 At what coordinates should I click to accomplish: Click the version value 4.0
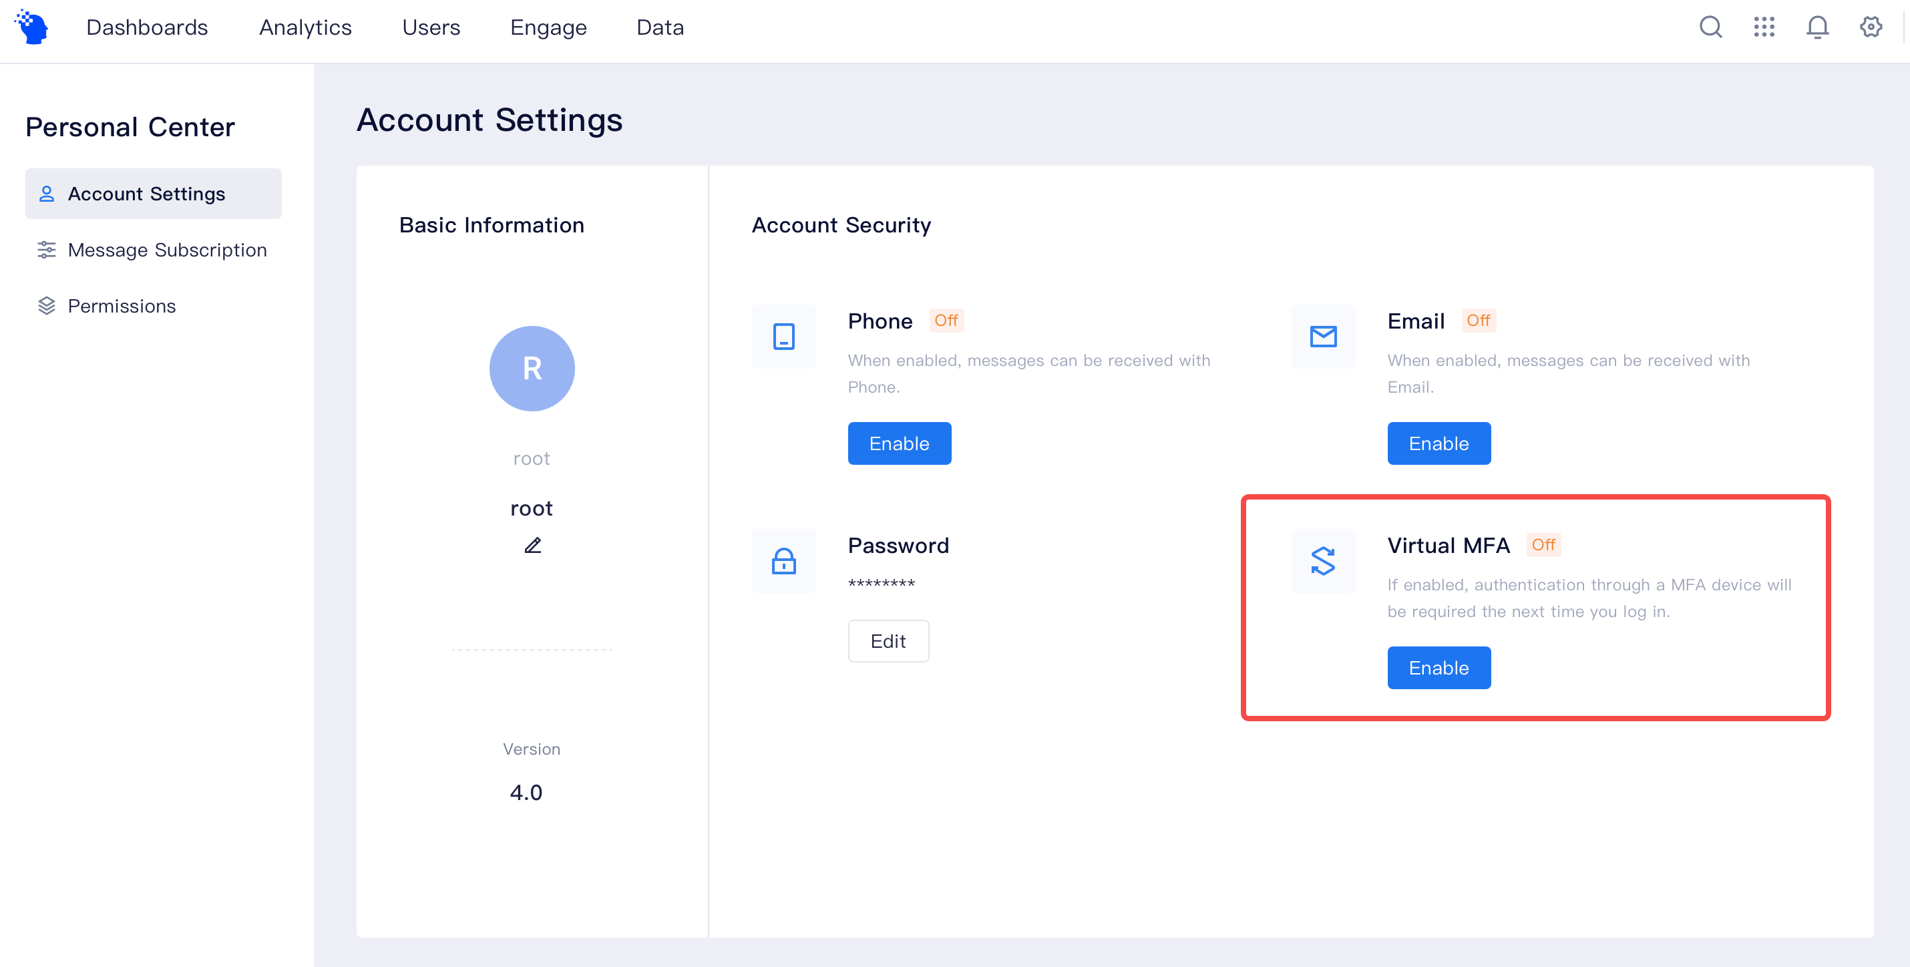[526, 792]
